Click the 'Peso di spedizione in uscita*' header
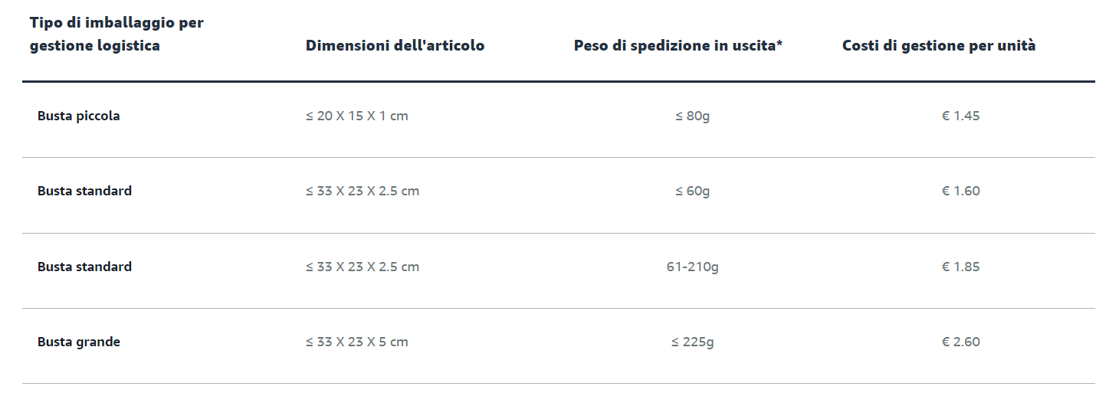Viewport: 1119px width, 406px height. pyautogui.click(x=678, y=46)
